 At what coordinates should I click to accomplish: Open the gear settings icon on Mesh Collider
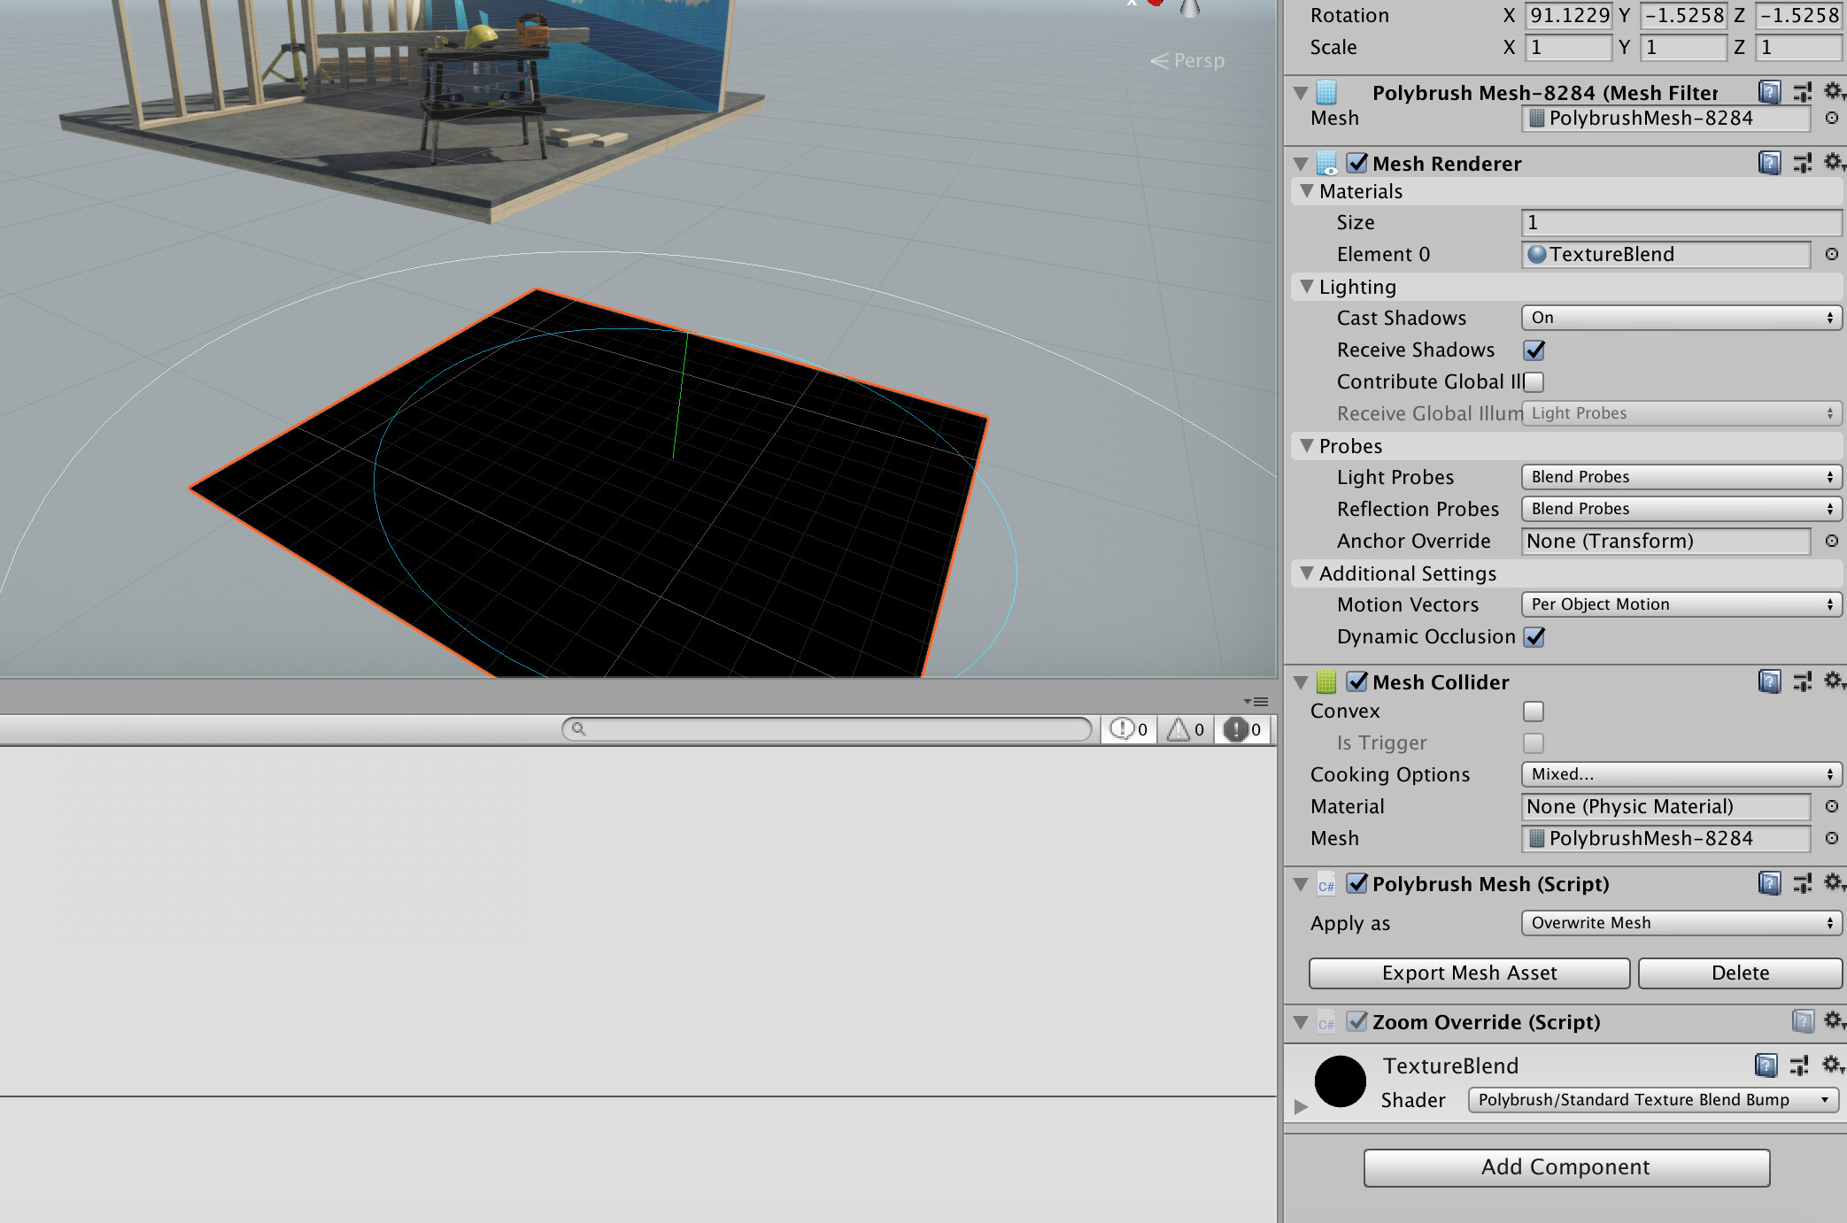pyautogui.click(x=1833, y=681)
